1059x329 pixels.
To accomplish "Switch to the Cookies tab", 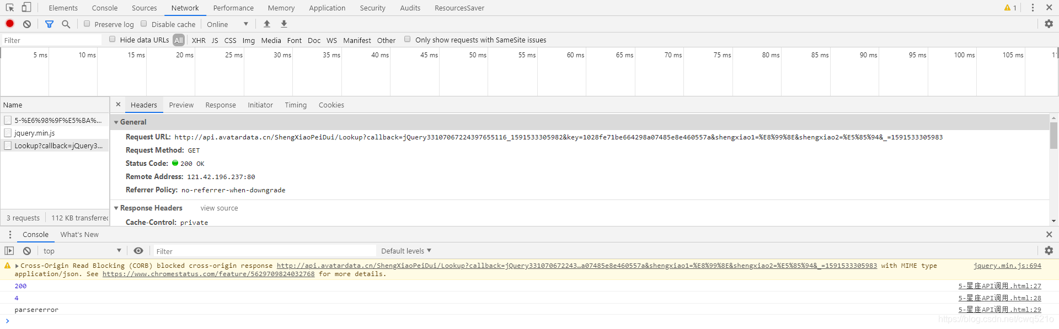I will tap(331, 105).
